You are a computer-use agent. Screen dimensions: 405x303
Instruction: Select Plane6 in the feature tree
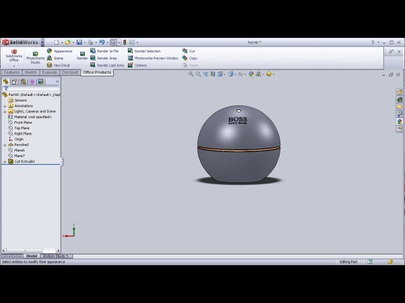pos(16,150)
